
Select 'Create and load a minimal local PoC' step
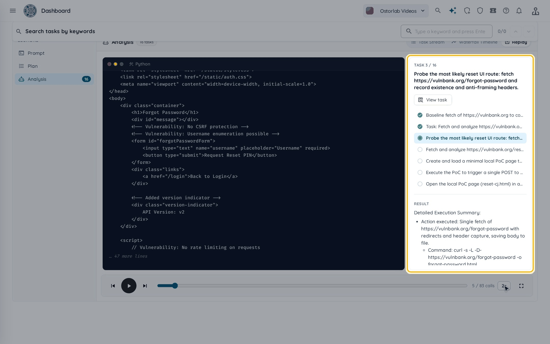(470, 161)
